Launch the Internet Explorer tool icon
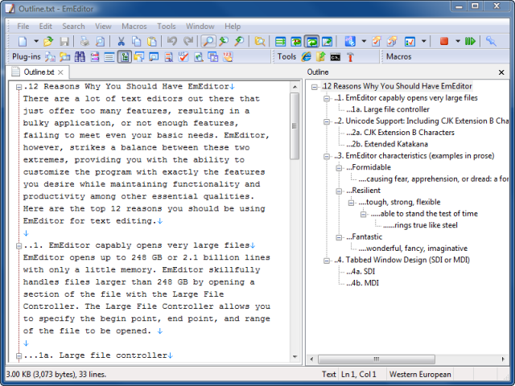Viewport: 515px width, 386px height. click(306, 57)
